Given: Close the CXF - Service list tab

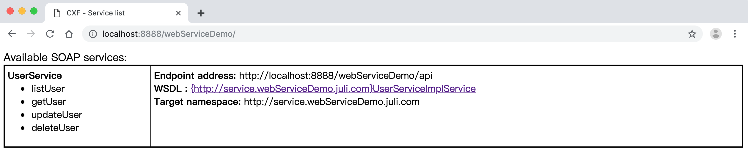Looking at the screenshot, I should (178, 13).
